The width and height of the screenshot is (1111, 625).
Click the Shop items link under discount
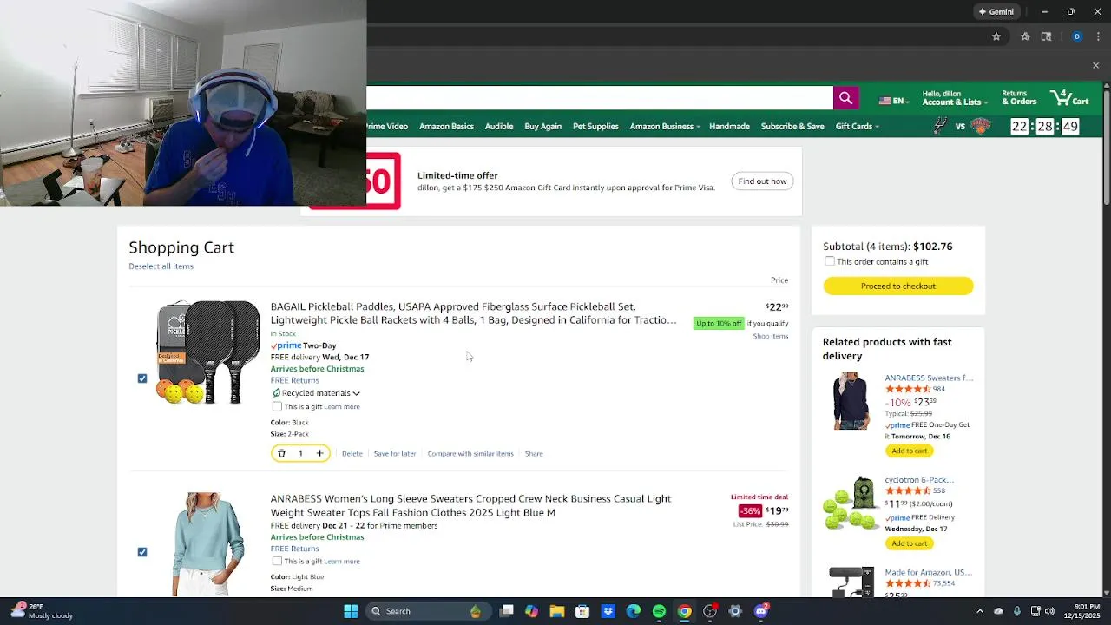771,337
